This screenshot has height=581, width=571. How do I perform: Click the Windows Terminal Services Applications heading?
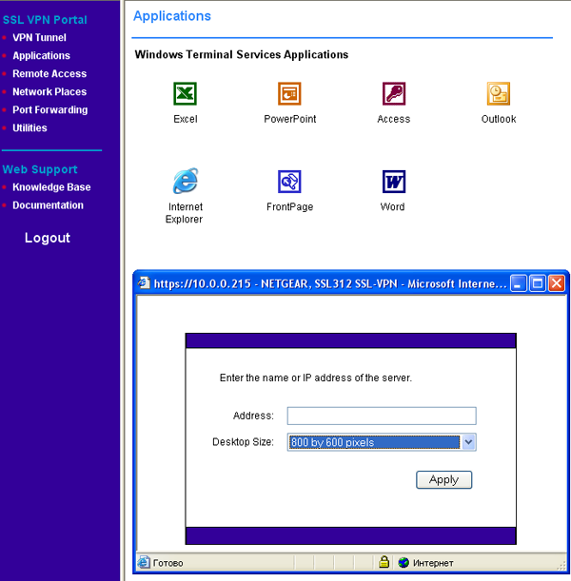click(x=242, y=54)
